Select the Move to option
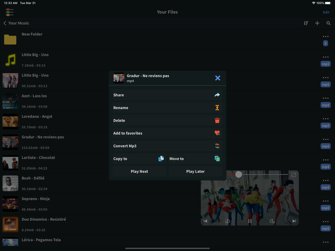Image resolution: width=335 pixels, height=251 pixels. click(x=195, y=159)
